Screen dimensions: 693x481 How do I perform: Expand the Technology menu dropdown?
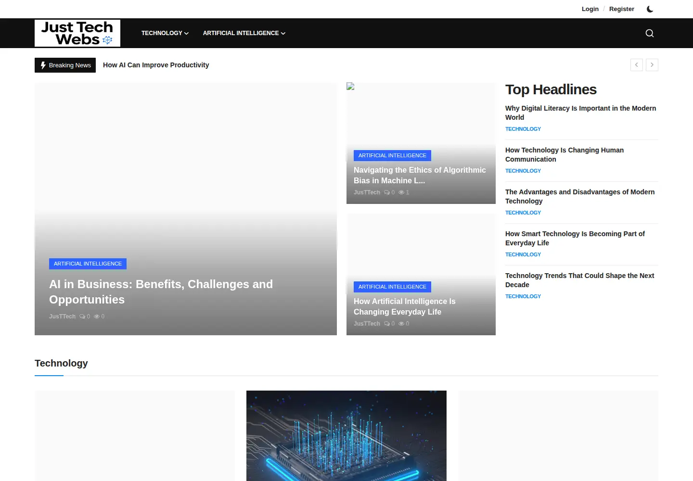coord(165,33)
